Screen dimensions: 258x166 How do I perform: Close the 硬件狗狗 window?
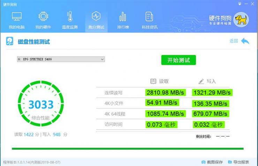point(252,4)
